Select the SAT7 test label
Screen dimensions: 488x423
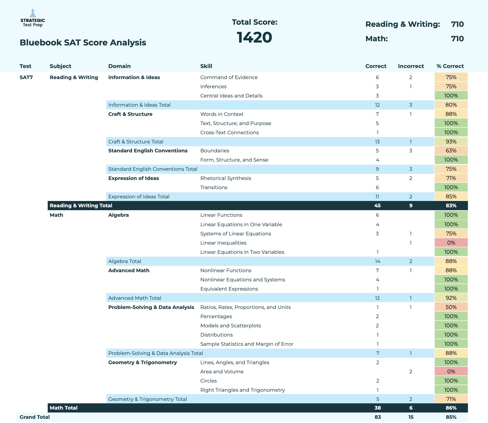[x=26, y=77]
